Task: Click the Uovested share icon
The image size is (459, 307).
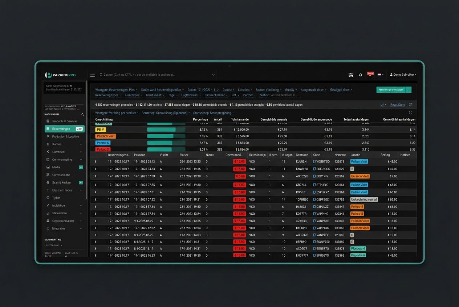Action: pos(48,152)
